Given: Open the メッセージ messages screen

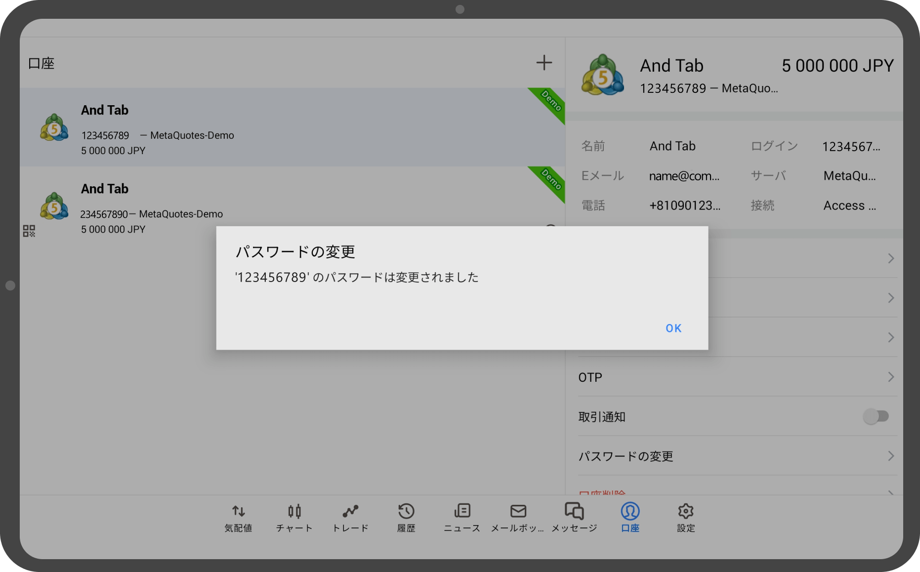Looking at the screenshot, I should click(574, 517).
